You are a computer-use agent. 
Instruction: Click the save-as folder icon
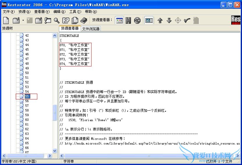(38, 20)
